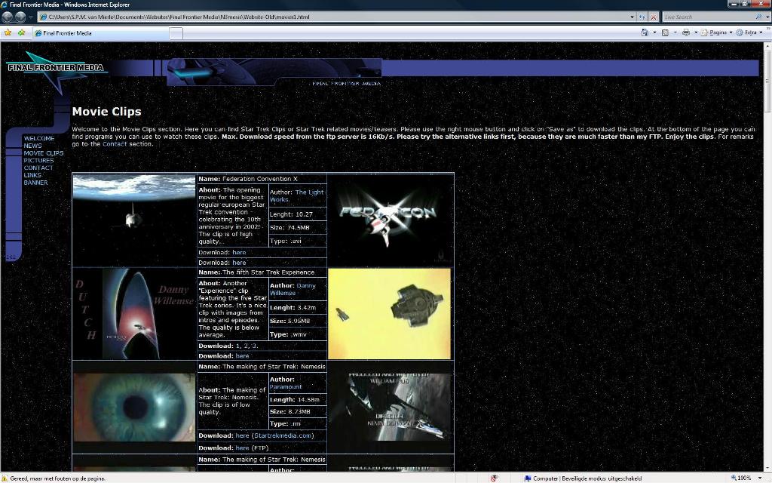Click the Live Search magnifier icon
The image size is (772, 483).
pyautogui.click(x=758, y=17)
